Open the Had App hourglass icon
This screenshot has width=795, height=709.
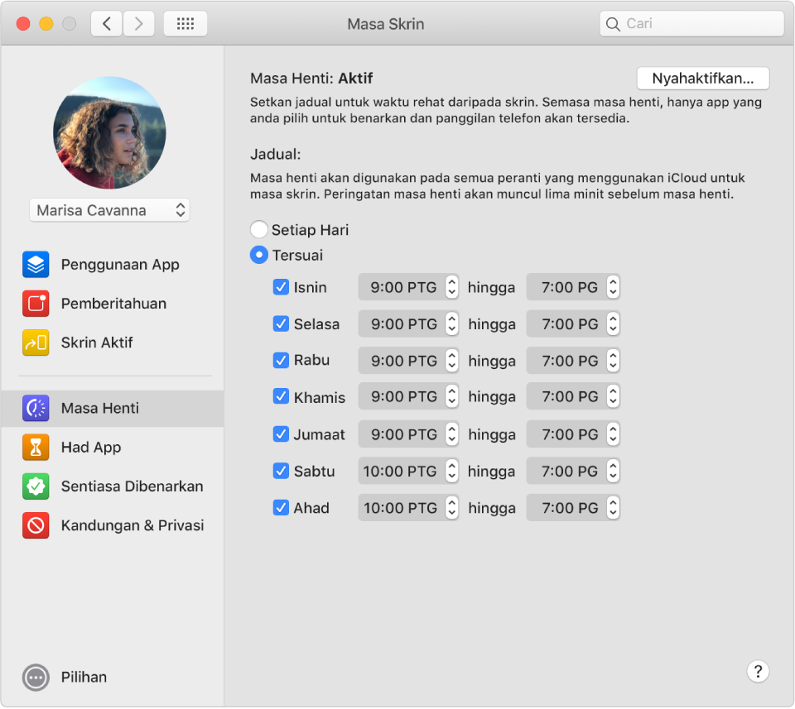click(36, 448)
